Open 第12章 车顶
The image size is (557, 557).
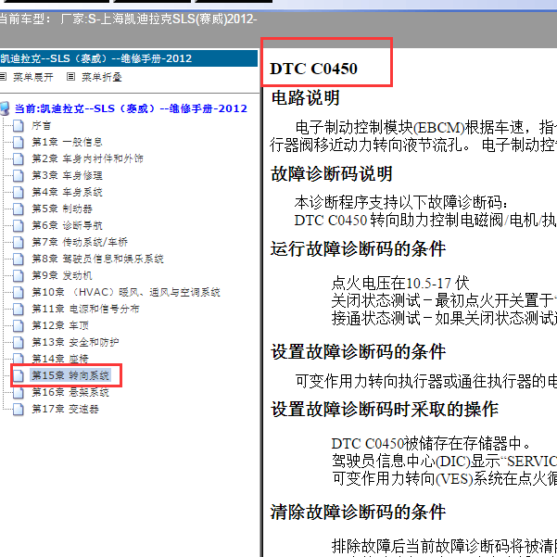(x=60, y=325)
